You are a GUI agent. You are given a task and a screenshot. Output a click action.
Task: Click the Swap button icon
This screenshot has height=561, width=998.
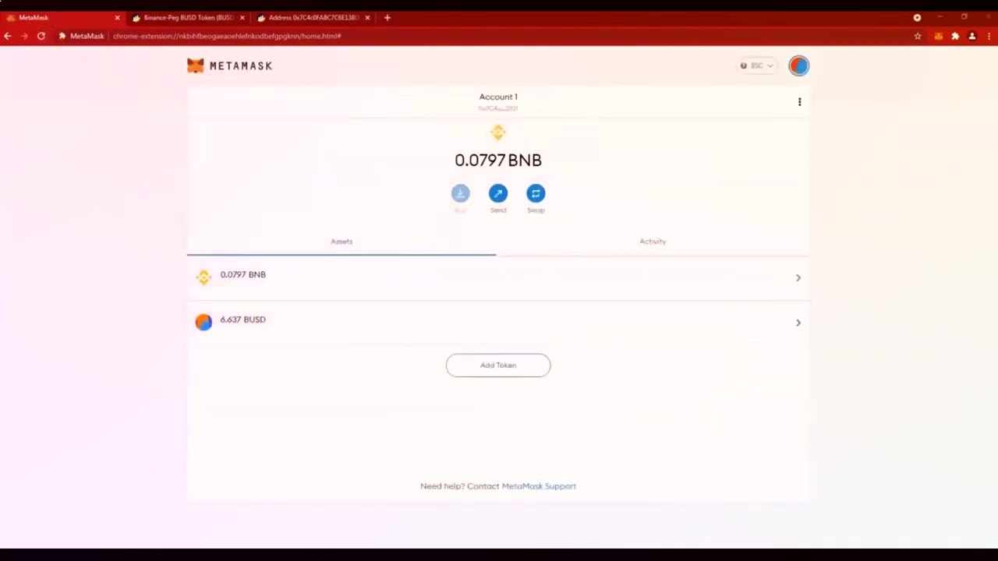tap(536, 193)
